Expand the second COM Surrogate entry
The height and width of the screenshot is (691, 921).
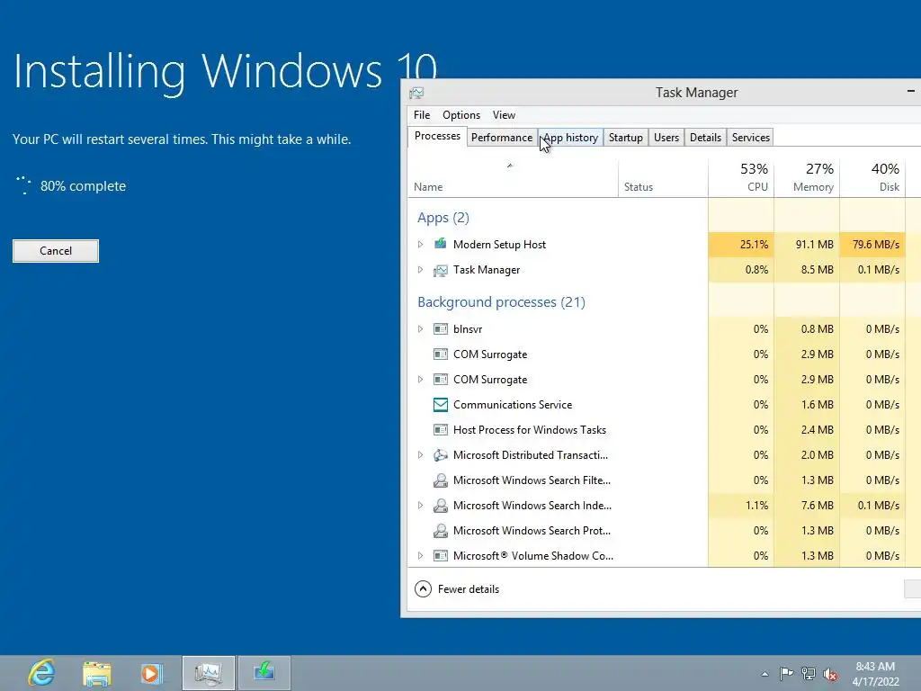(420, 380)
